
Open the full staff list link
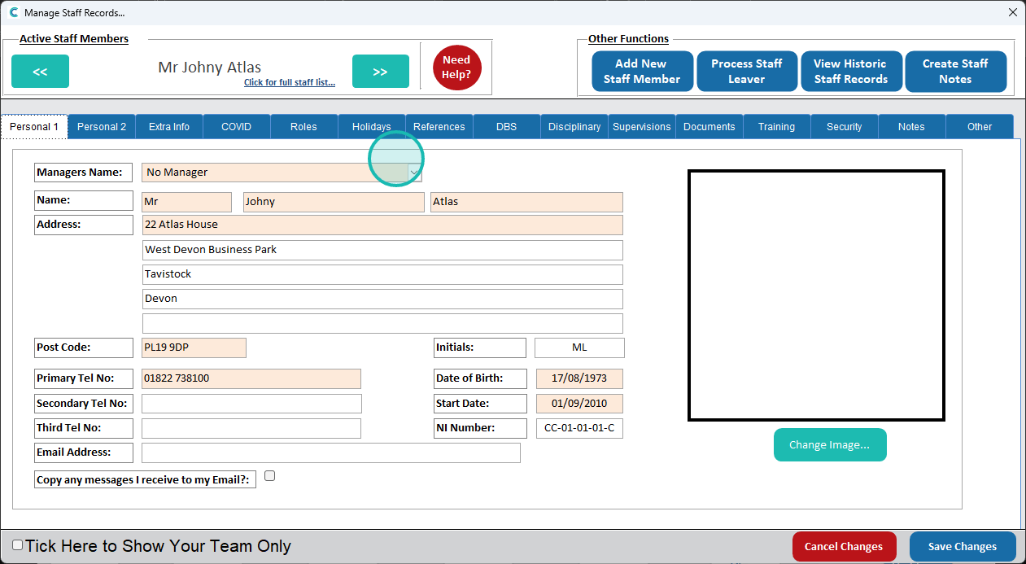pos(289,83)
